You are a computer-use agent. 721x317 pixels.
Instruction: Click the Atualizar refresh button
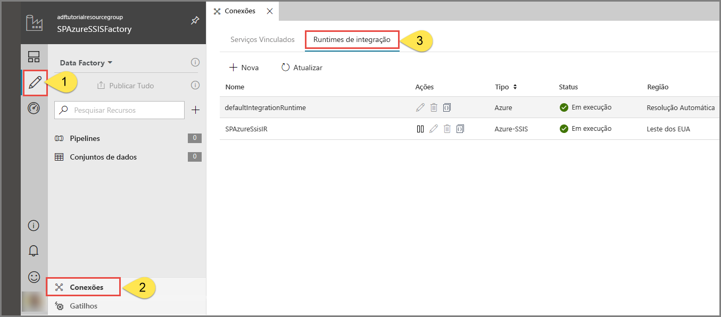(302, 68)
